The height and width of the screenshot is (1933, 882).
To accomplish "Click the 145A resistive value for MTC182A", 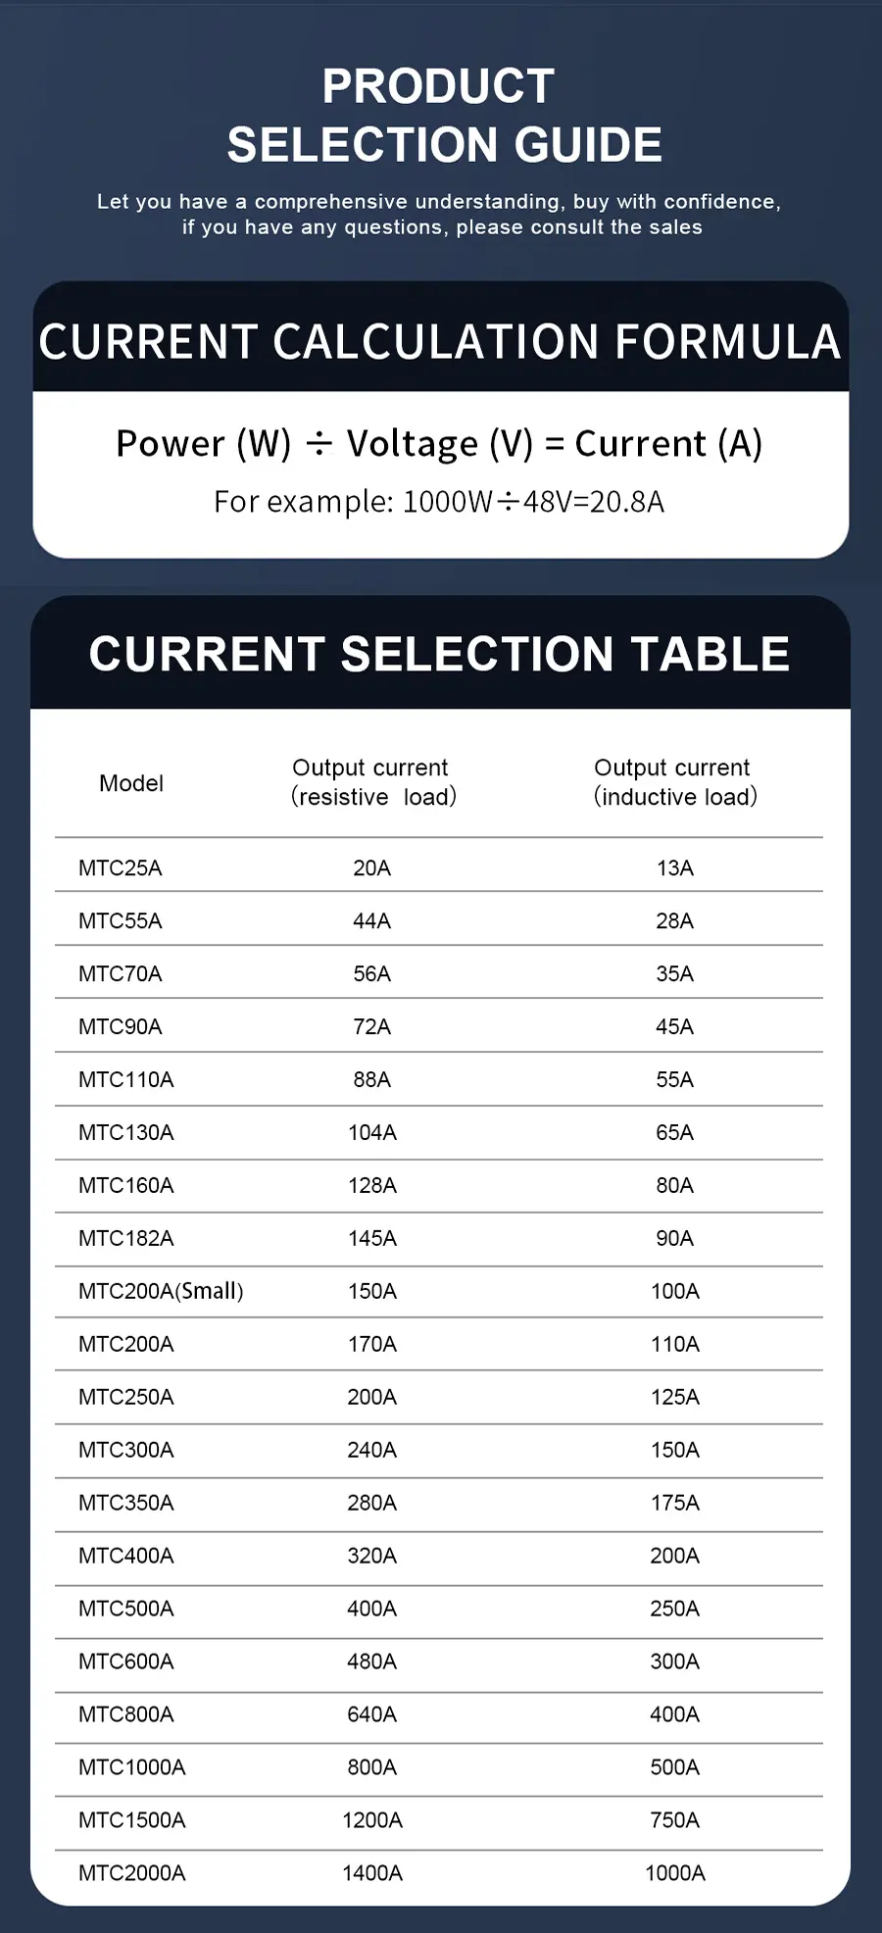I will [x=372, y=1239].
